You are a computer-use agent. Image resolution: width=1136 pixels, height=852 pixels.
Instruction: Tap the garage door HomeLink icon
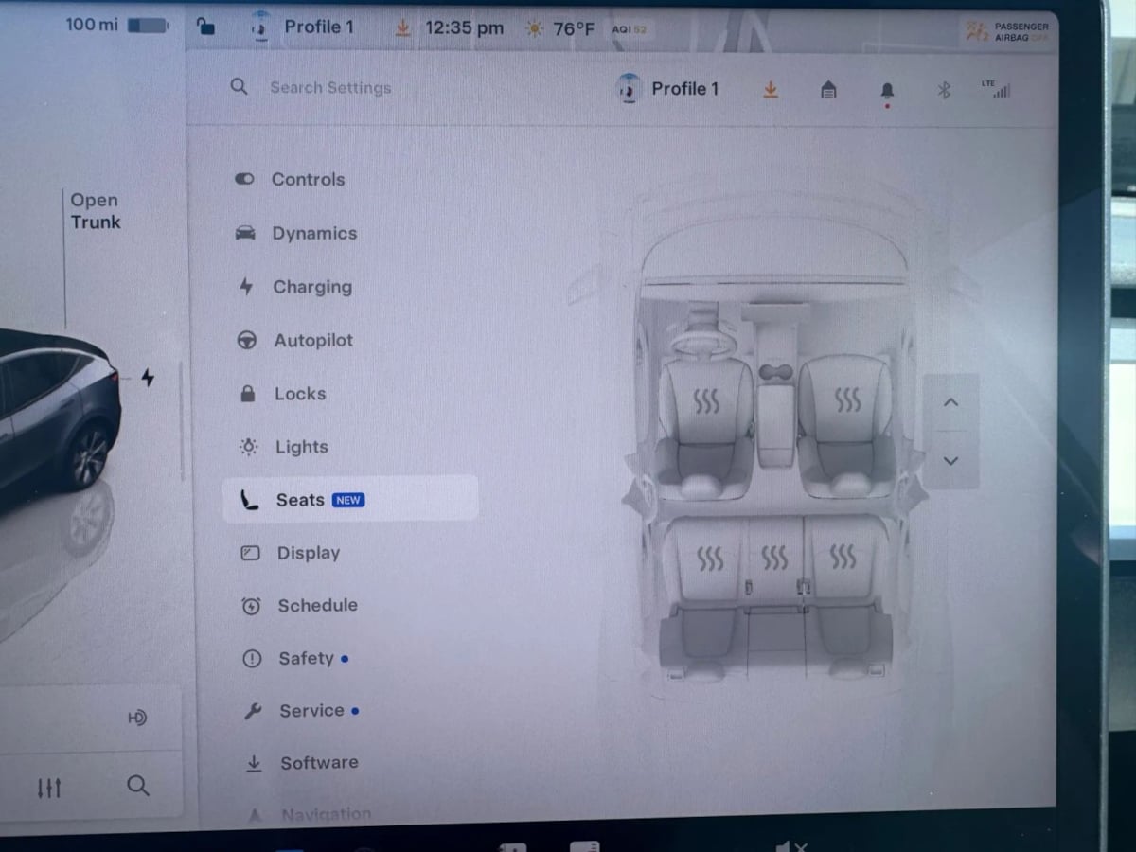pyautogui.click(x=828, y=90)
